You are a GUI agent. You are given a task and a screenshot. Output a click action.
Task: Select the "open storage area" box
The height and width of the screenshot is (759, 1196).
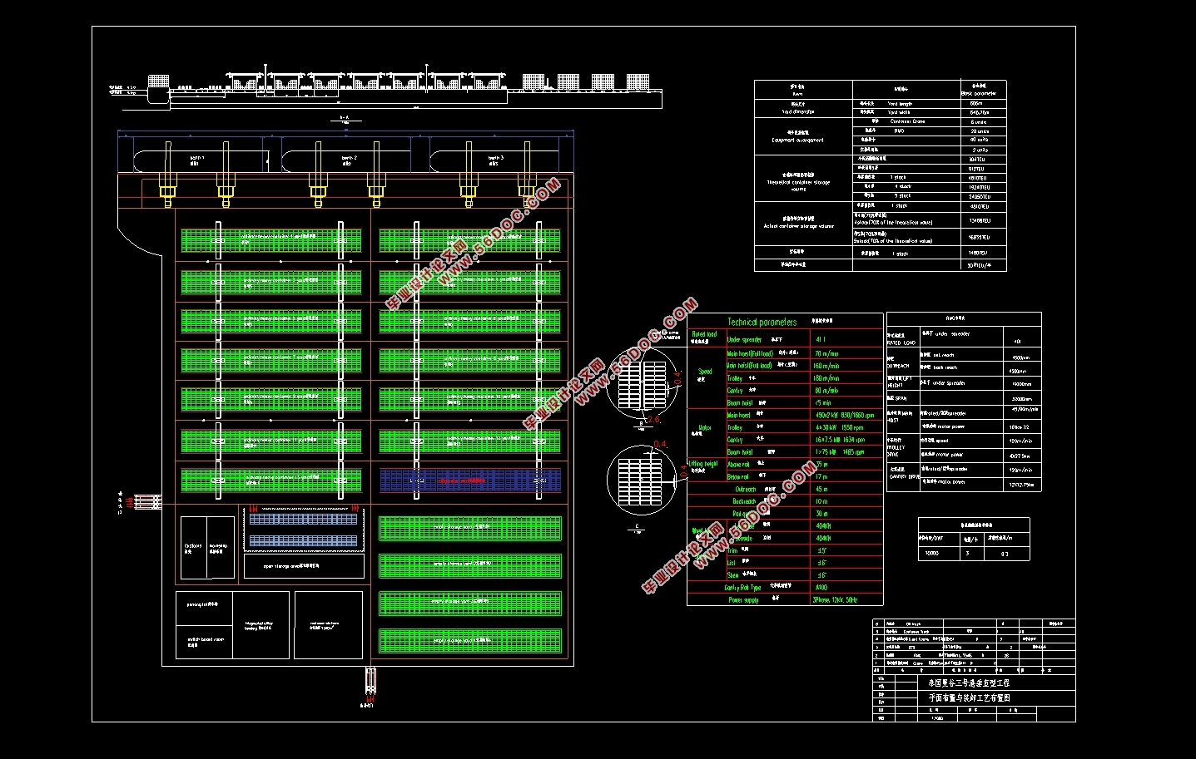point(304,566)
